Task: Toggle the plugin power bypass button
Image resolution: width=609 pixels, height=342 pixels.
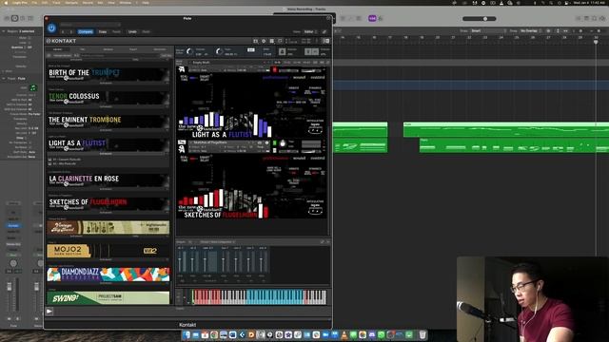Action: point(51,28)
